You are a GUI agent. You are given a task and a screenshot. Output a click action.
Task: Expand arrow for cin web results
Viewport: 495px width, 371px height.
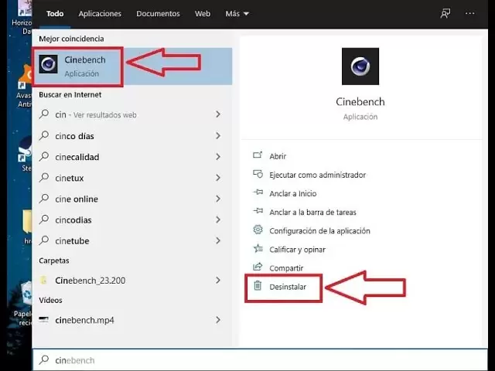tap(218, 114)
